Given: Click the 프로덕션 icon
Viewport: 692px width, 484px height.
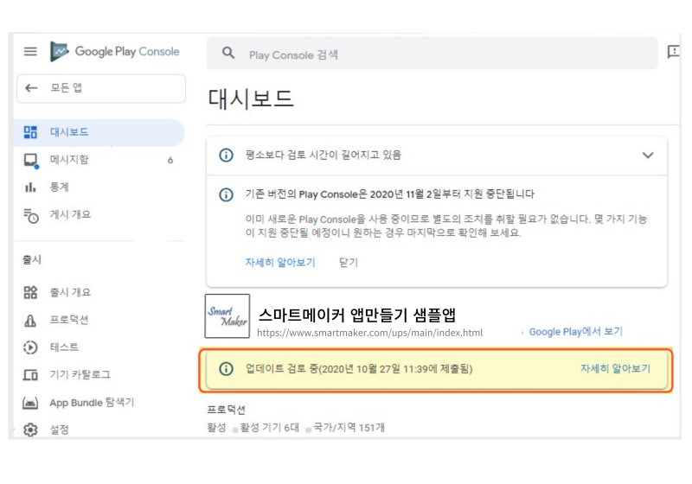Looking at the screenshot, I should click(30, 320).
